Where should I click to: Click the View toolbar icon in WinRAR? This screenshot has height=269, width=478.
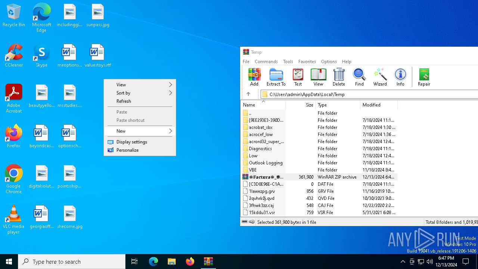318,77
